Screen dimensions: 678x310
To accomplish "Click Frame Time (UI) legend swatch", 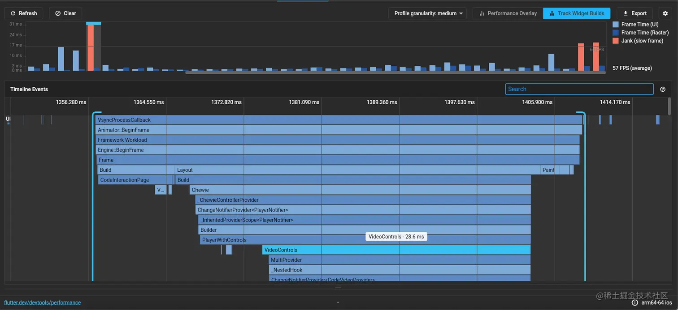I will tap(616, 25).
